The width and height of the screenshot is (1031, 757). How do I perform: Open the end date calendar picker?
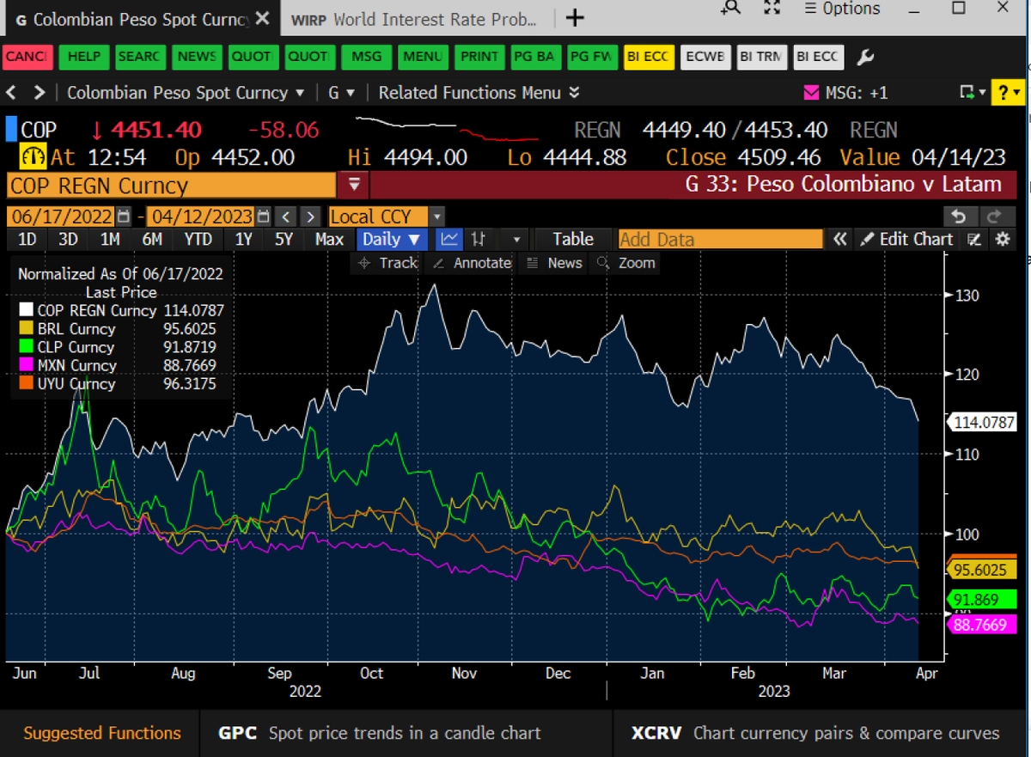click(263, 217)
